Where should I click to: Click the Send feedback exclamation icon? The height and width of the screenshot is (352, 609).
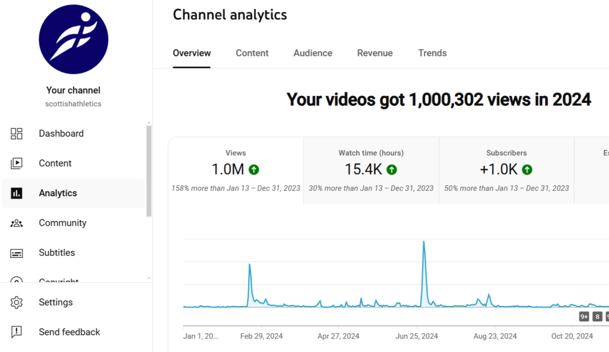(x=16, y=332)
